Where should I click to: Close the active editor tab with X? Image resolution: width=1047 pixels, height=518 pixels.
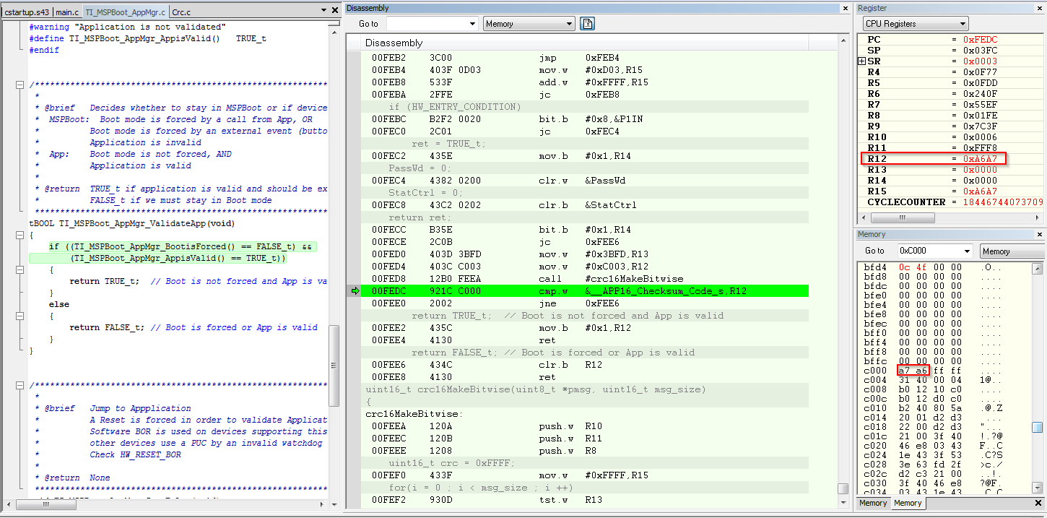click(334, 10)
